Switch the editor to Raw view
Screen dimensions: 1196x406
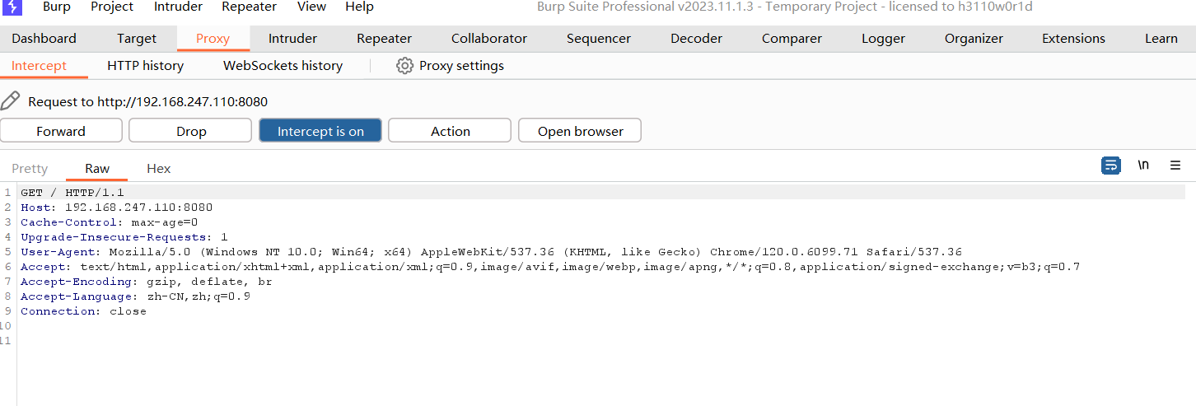tap(97, 168)
